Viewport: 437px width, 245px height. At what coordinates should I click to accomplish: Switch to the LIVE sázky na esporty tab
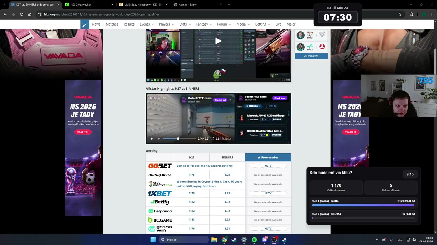click(143, 5)
